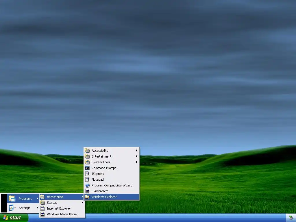Click the Entertainment folder icon
Viewport: 296px width, 222px height.
[x=87, y=156]
